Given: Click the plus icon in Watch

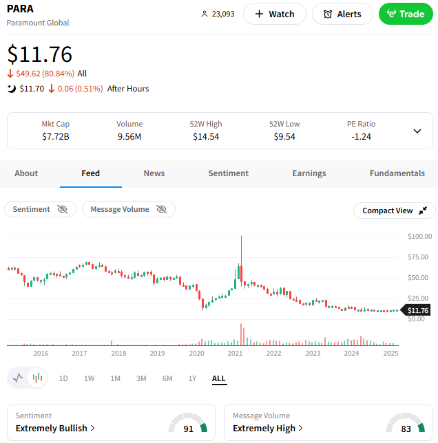Looking at the screenshot, I should coord(259,14).
